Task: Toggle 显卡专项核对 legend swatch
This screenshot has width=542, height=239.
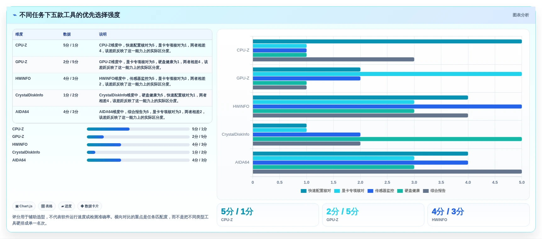Action: point(337,191)
